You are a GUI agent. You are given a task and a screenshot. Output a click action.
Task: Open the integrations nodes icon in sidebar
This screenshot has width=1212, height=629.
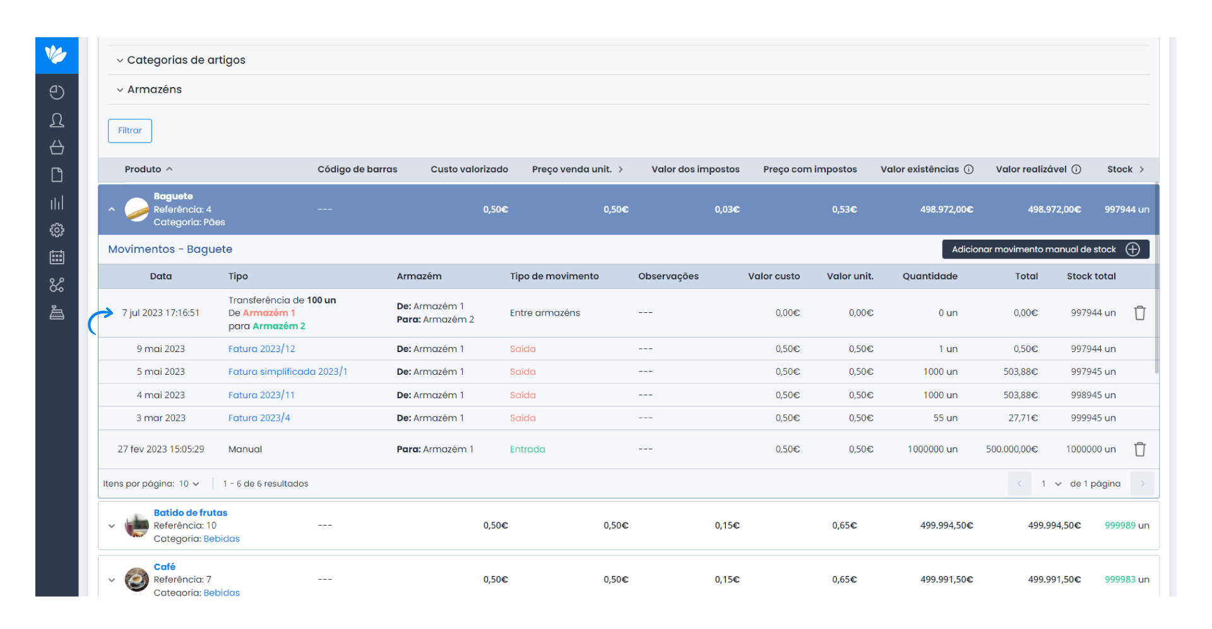(57, 285)
